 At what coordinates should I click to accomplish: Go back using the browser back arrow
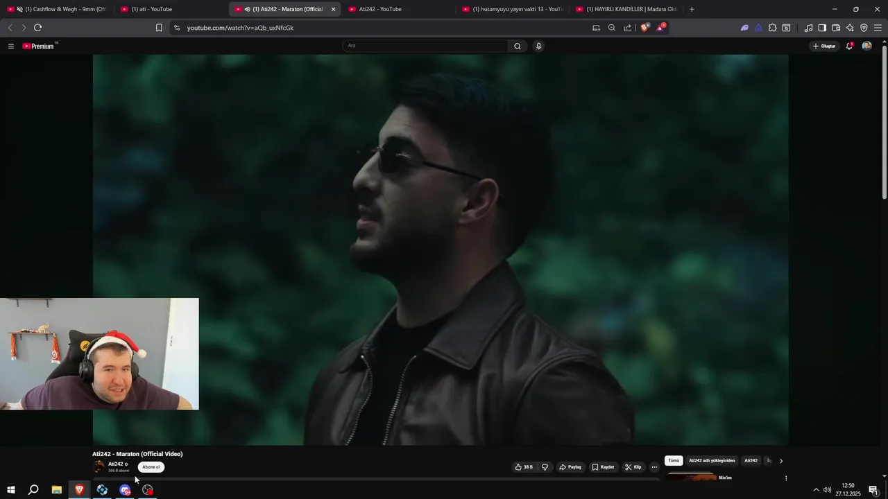(10, 28)
